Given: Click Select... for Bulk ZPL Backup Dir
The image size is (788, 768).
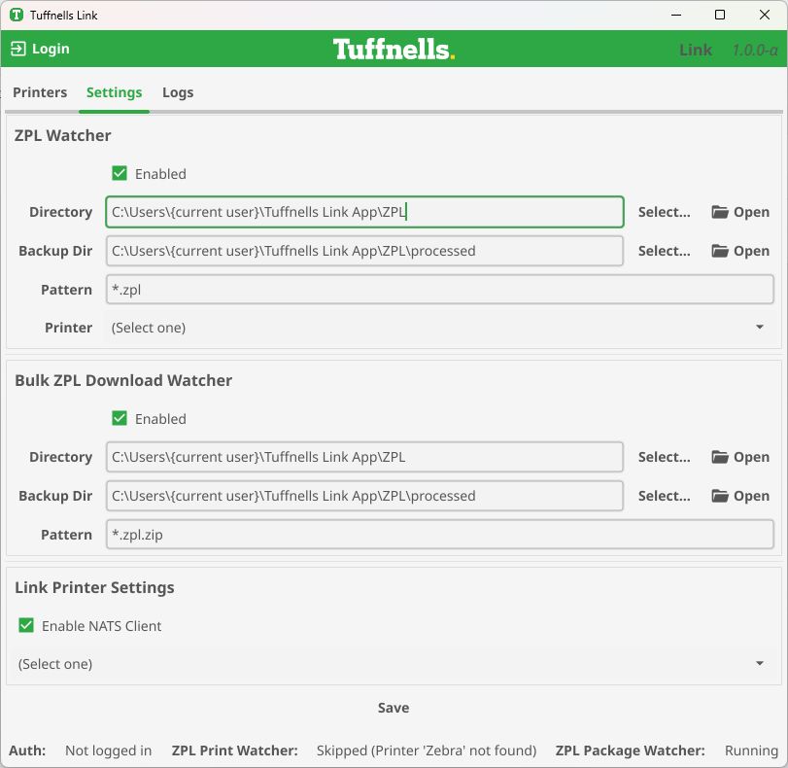Looking at the screenshot, I should tap(664, 496).
